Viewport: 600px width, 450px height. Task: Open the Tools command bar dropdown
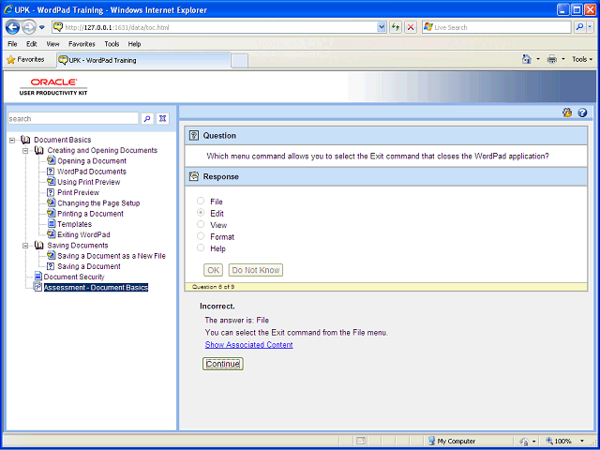(582, 59)
